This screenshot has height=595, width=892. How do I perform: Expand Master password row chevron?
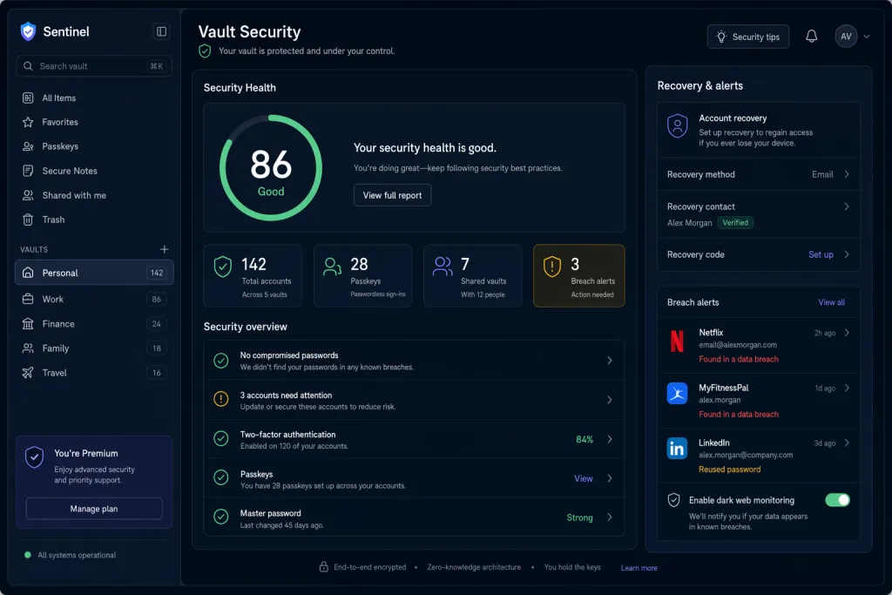point(609,517)
